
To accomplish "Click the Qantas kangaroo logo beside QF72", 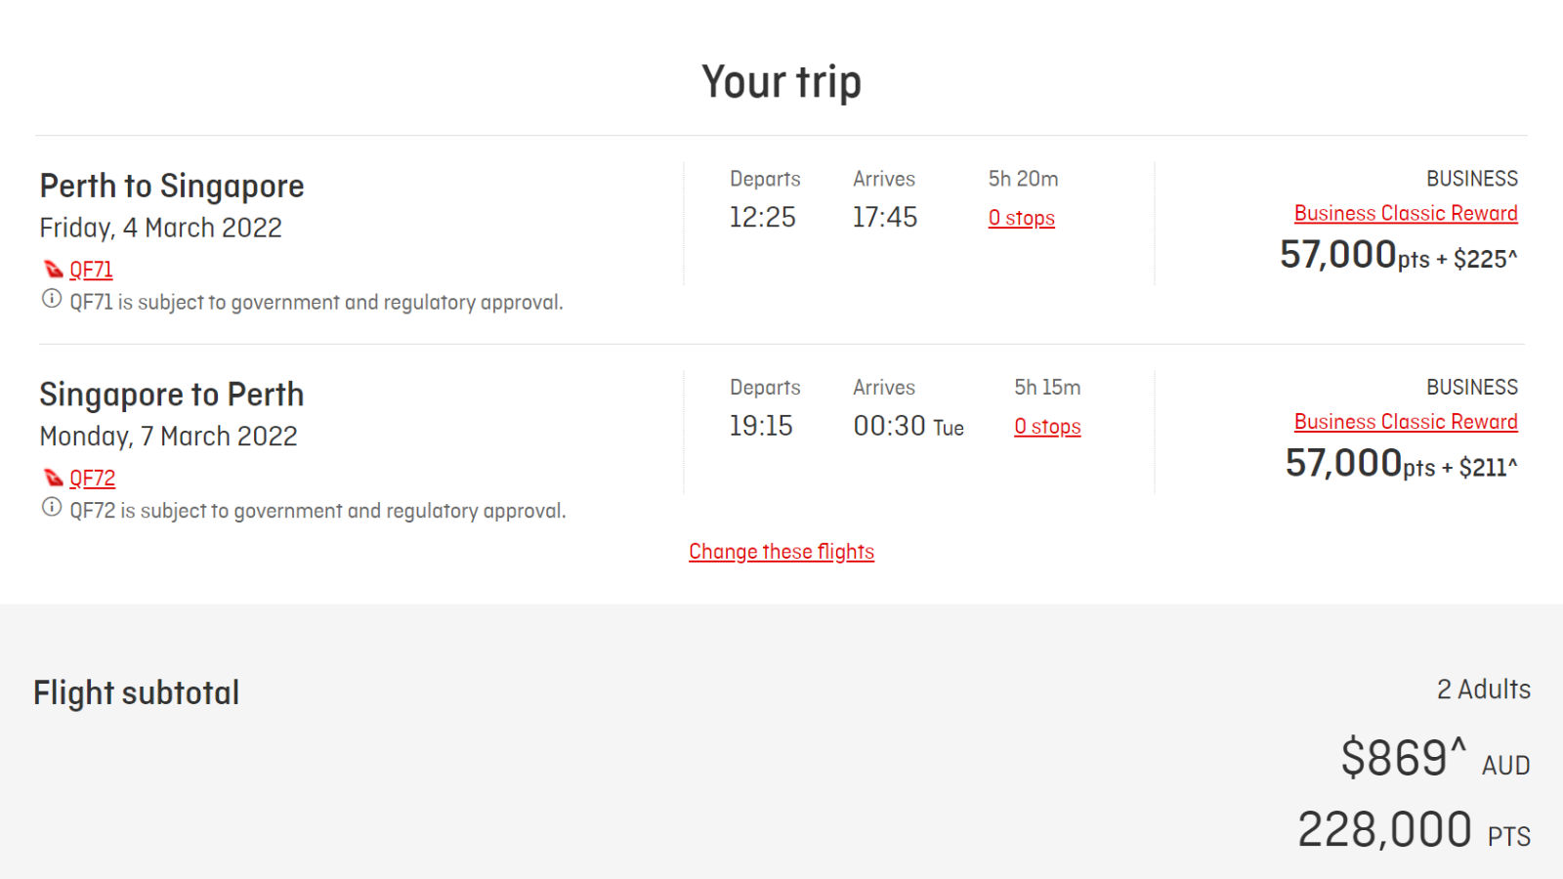I will pyautogui.click(x=54, y=479).
